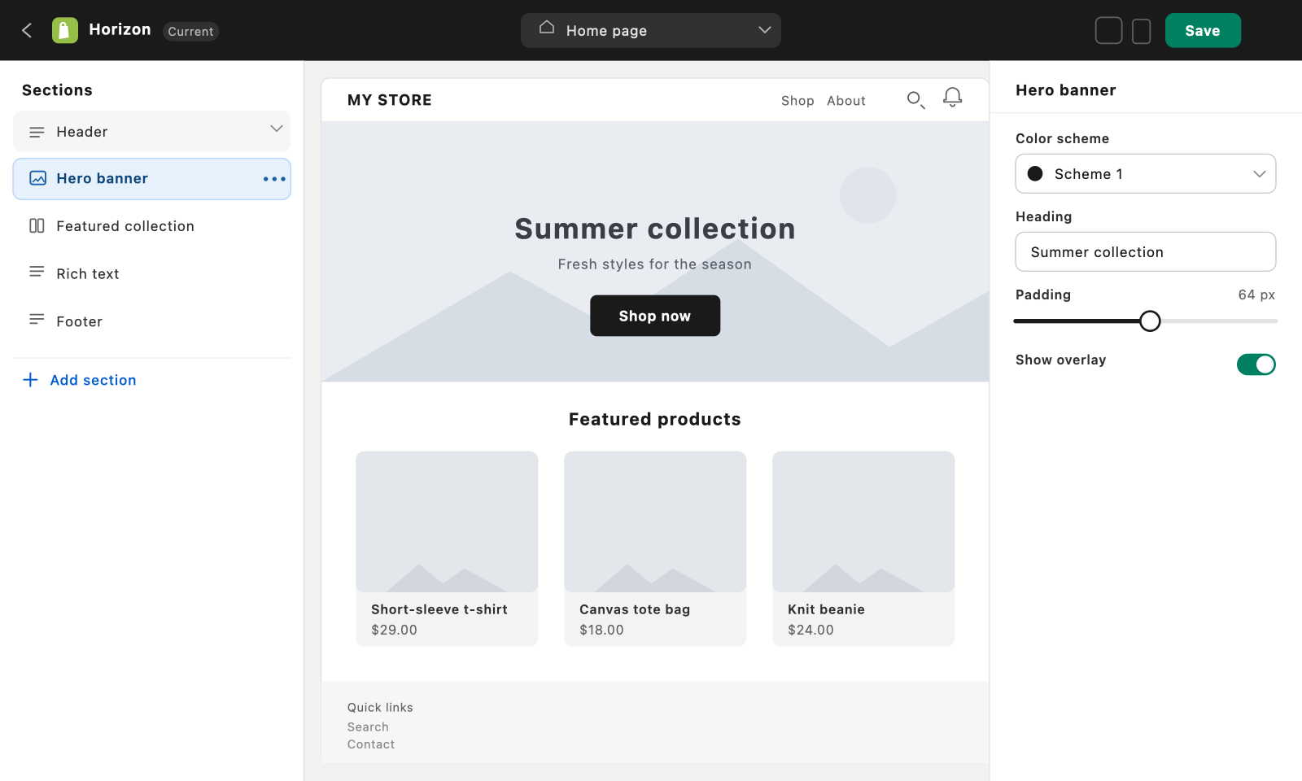Select the Header section row
The image size is (1302, 781).
click(x=151, y=132)
